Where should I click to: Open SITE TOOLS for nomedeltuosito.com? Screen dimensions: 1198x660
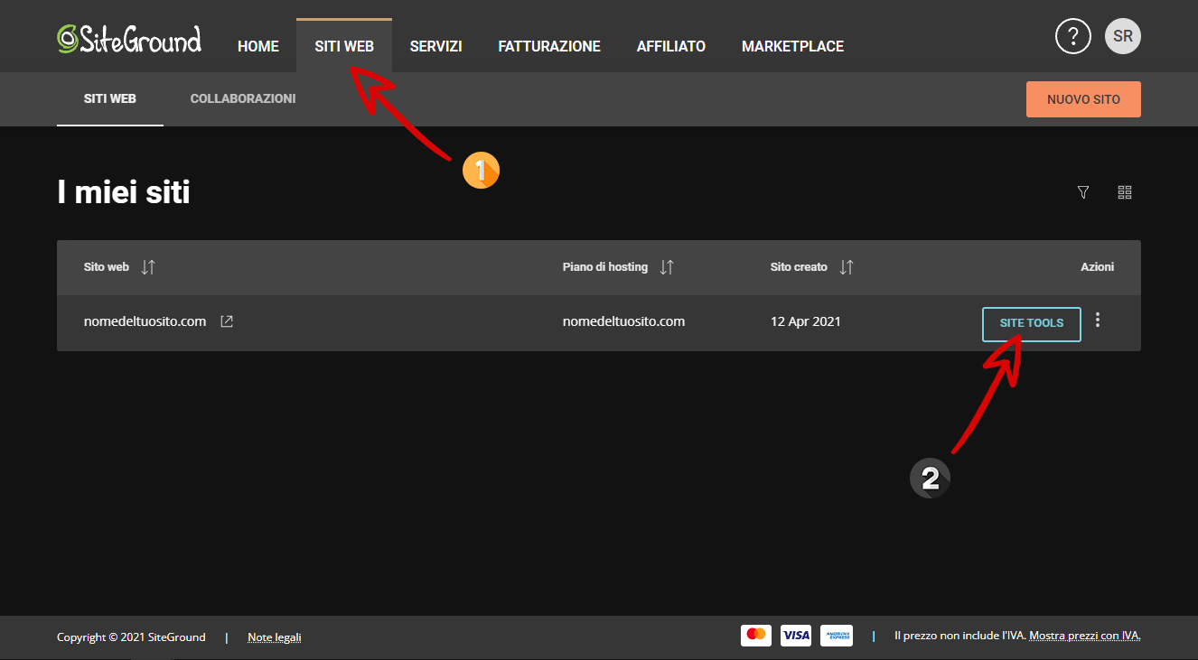(1032, 323)
